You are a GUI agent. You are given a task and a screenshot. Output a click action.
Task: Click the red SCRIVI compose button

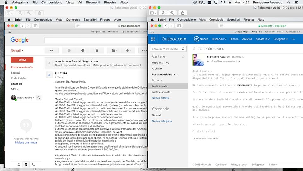click(22, 60)
